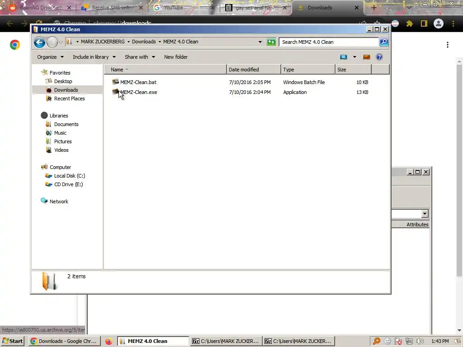Click the MEMZ-Clean.bat file icon
The width and height of the screenshot is (463, 347).
(x=115, y=82)
